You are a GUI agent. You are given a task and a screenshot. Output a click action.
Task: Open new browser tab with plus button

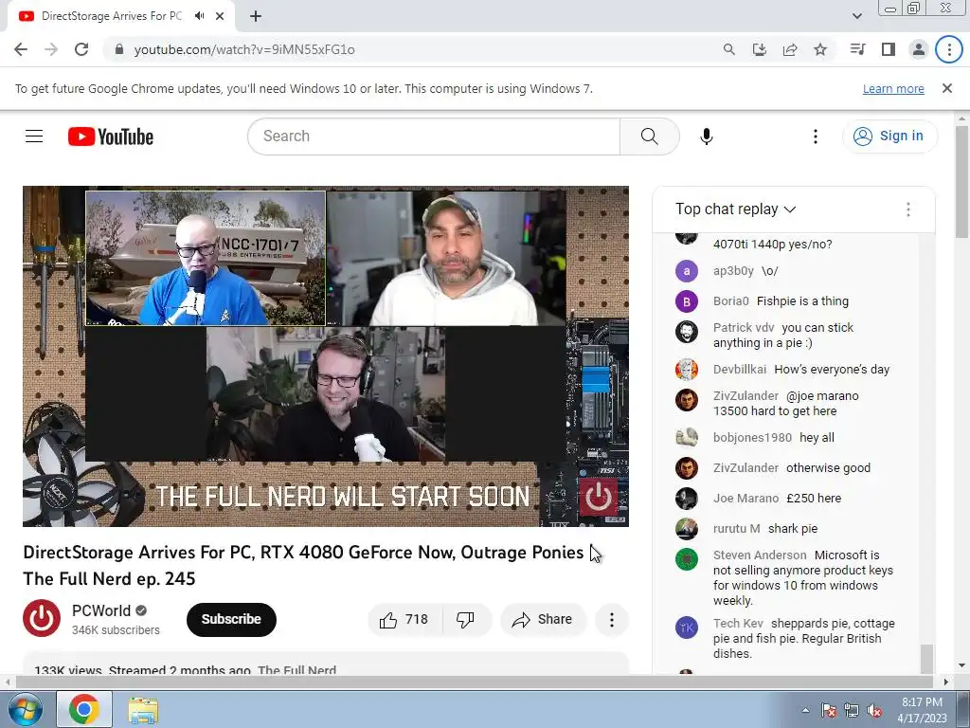(x=256, y=17)
